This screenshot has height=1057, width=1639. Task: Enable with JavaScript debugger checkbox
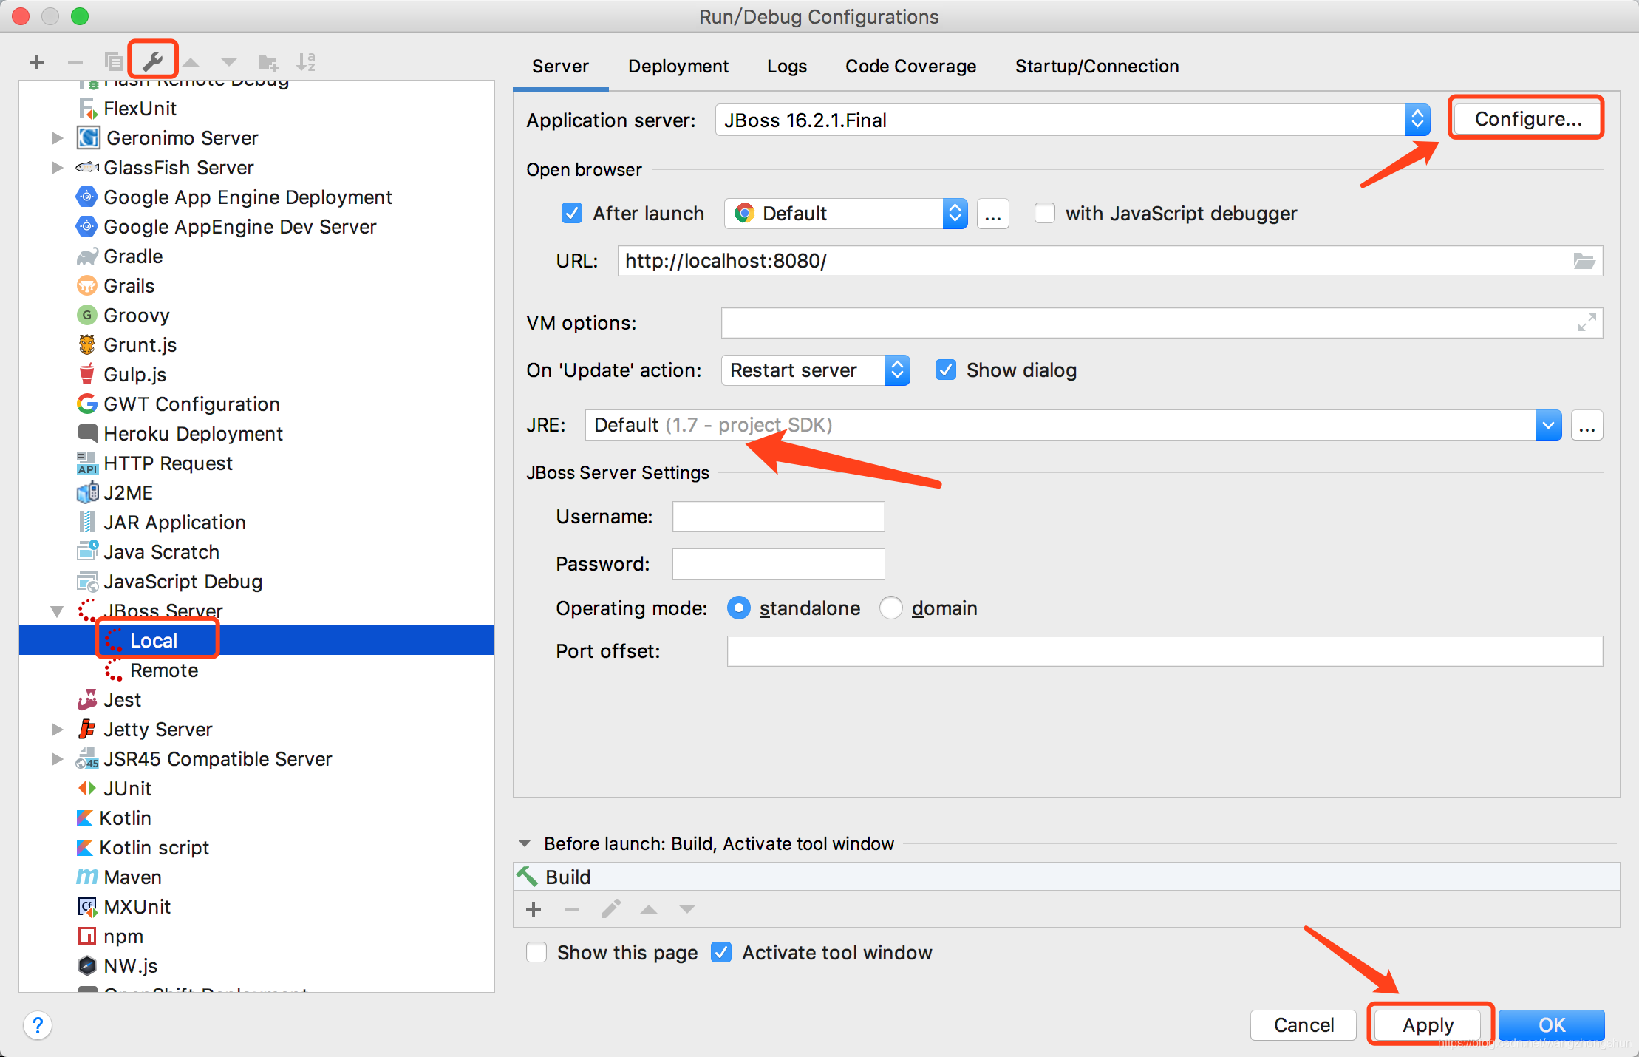[x=1044, y=214]
